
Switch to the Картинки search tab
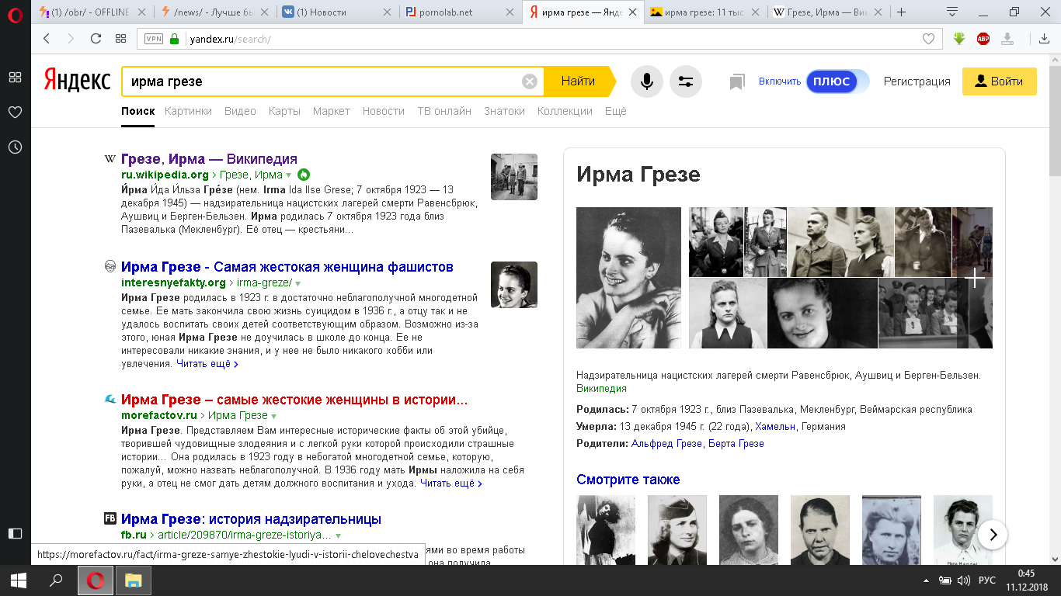pos(188,111)
